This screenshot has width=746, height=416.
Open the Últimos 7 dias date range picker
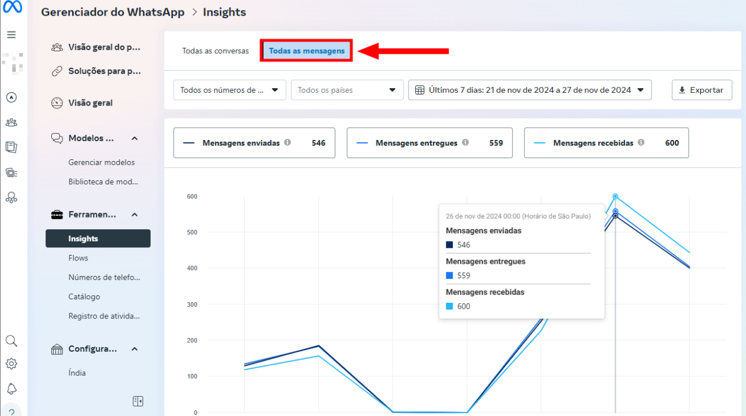pos(529,90)
